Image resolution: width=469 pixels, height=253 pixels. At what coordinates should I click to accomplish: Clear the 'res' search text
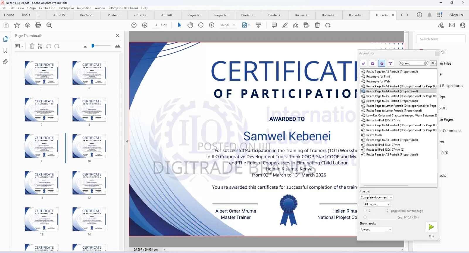pos(425,63)
